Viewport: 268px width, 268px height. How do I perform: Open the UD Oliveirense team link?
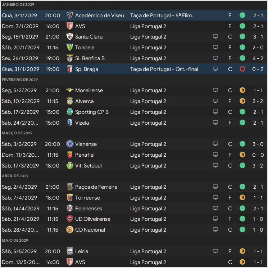tap(93, 219)
